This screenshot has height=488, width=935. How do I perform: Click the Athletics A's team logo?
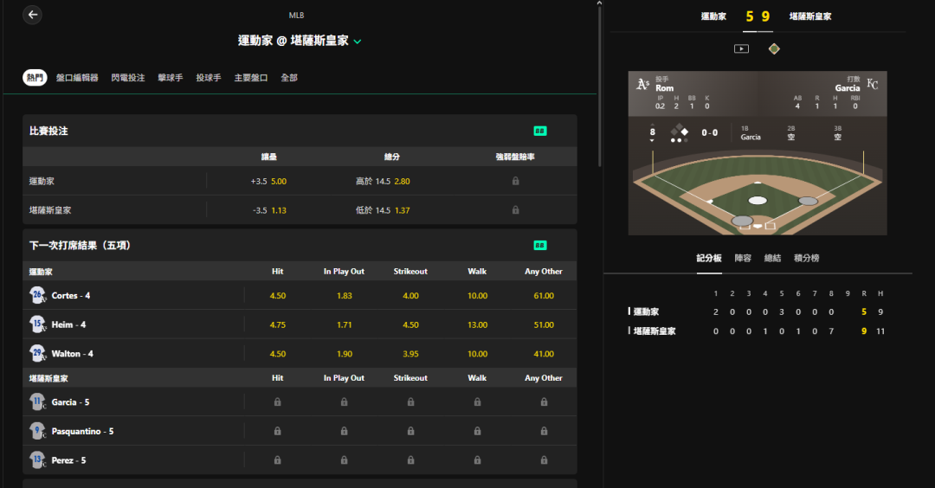[642, 84]
